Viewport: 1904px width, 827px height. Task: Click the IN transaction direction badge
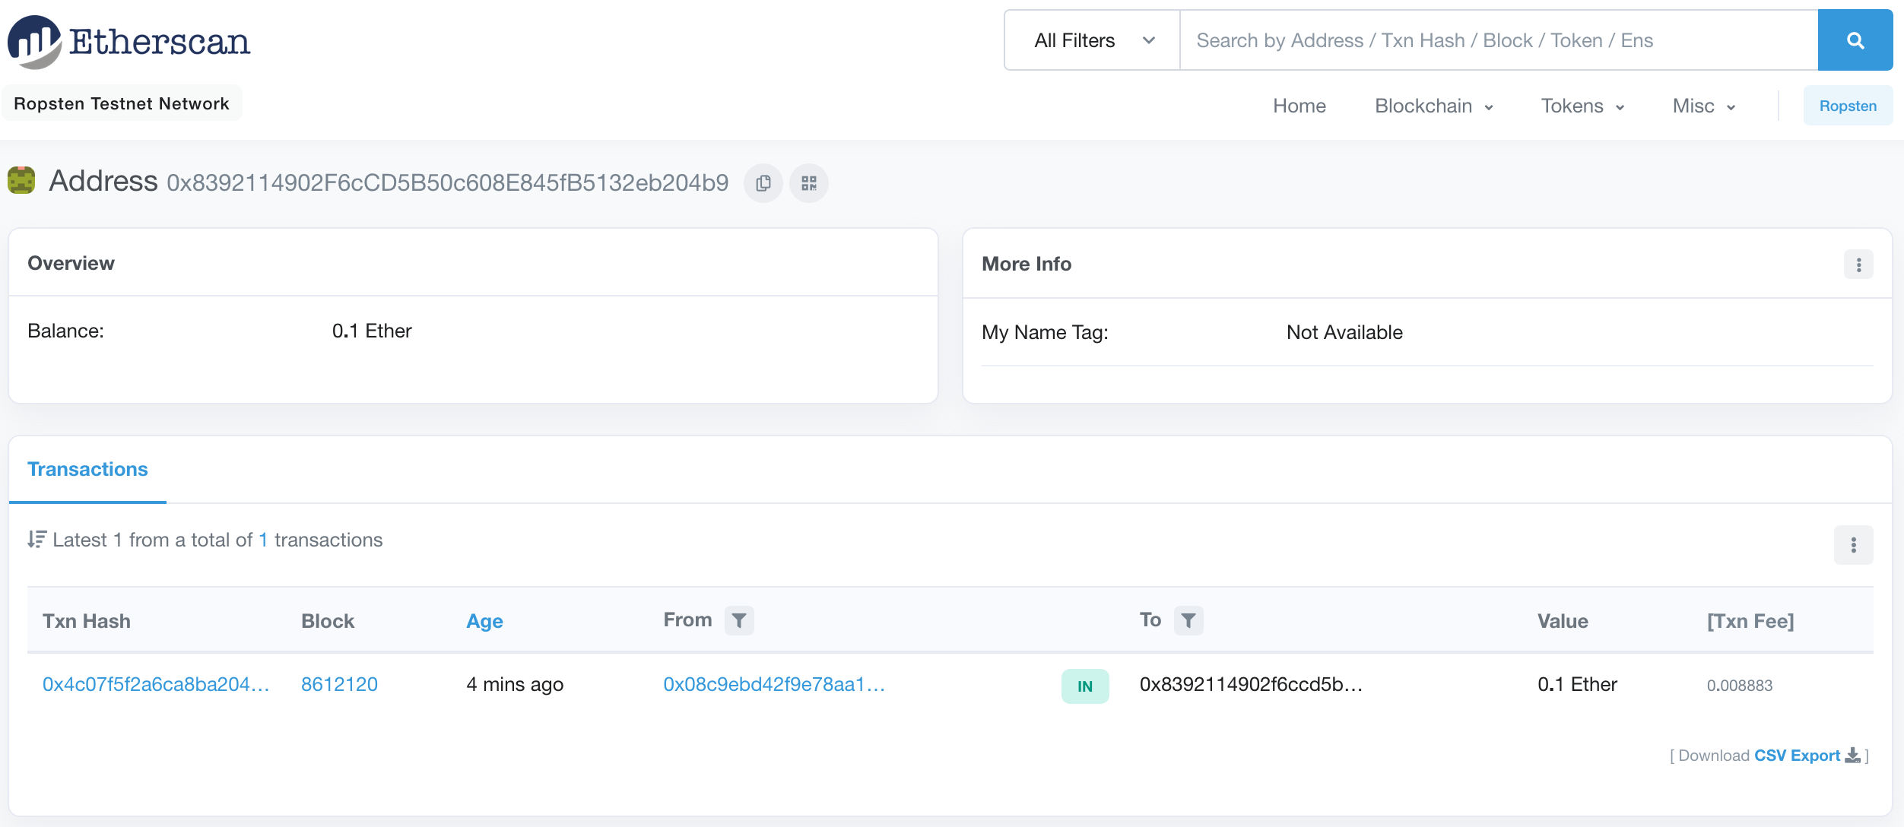[x=1084, y=686]
